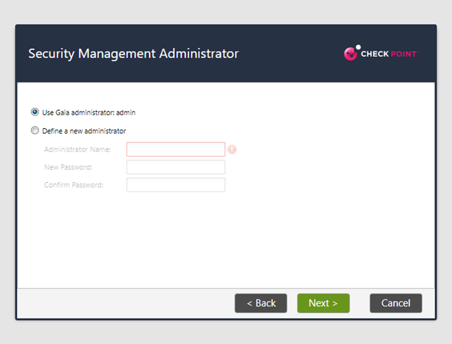Click the white dot above the logo emblem

(358, 47)
